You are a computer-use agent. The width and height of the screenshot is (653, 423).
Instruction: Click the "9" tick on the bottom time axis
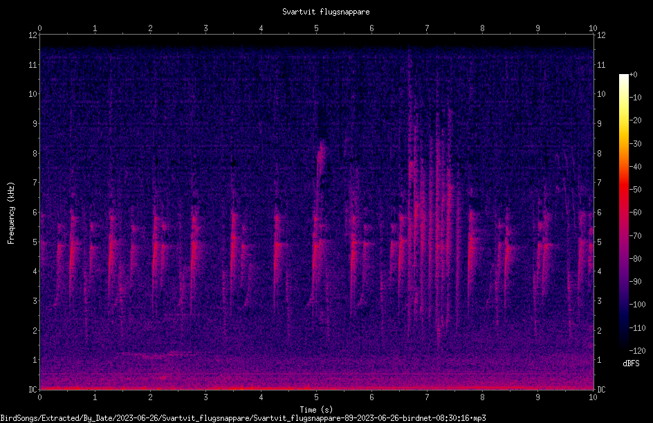point(537,397)
